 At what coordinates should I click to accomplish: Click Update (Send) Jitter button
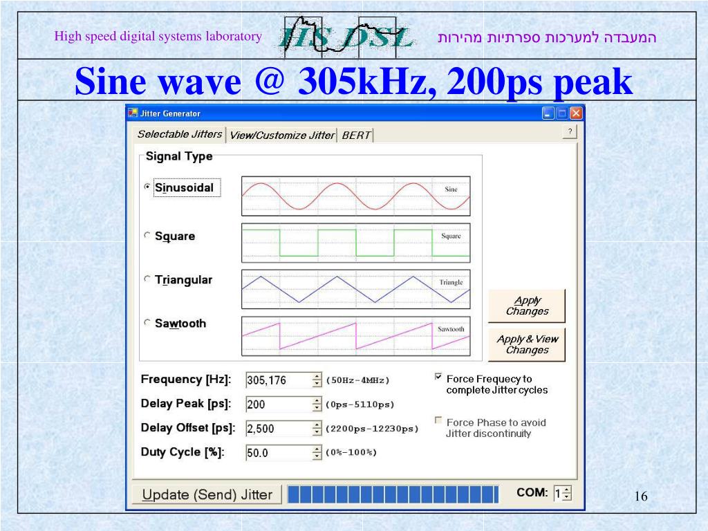pyautogui.click(x=207, y=494)
